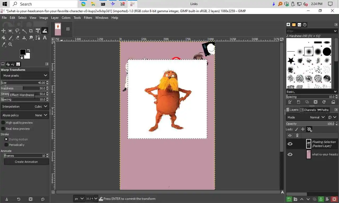Screen dimensions: 339x203
Task: Delete tool preset icon in tool options
Action: point(30,199)
